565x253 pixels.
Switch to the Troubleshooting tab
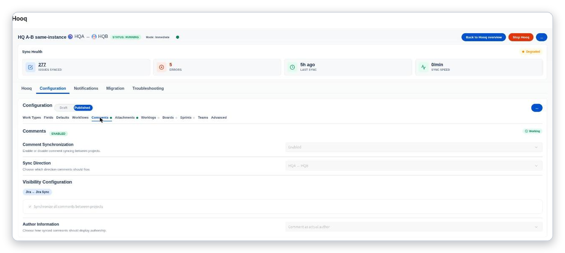(148, 88)
